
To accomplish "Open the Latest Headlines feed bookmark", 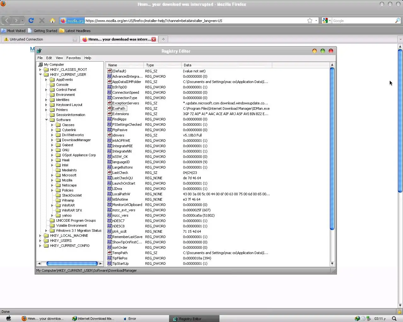I will coord(75,31).
